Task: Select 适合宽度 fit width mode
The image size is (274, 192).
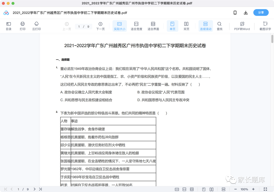Action: [x=136, y=26]
